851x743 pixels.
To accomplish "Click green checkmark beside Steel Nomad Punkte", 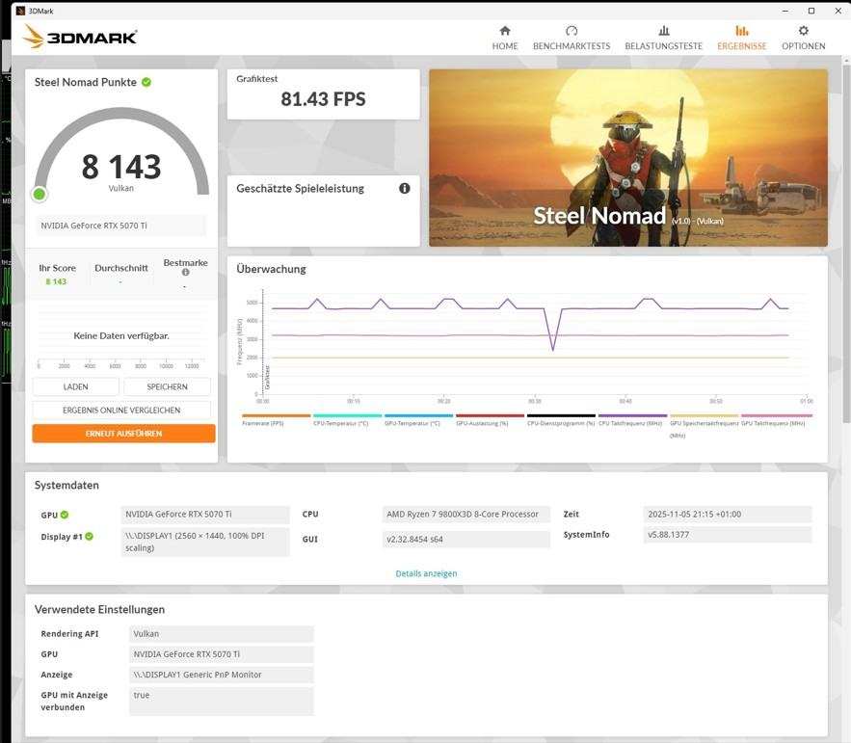I will point(146,82).
